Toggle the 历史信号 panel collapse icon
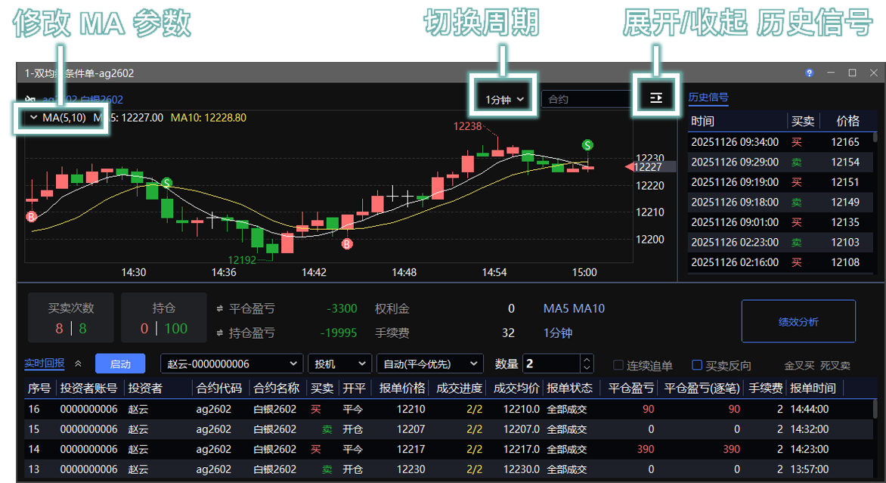Viewport: 886px width, 483px height. [x=655, y=98]
